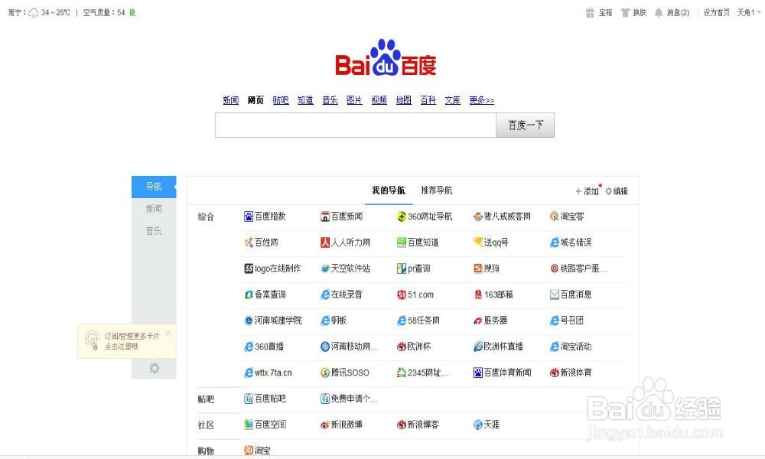Open 360网址导航 shortcut

[425, 216]
